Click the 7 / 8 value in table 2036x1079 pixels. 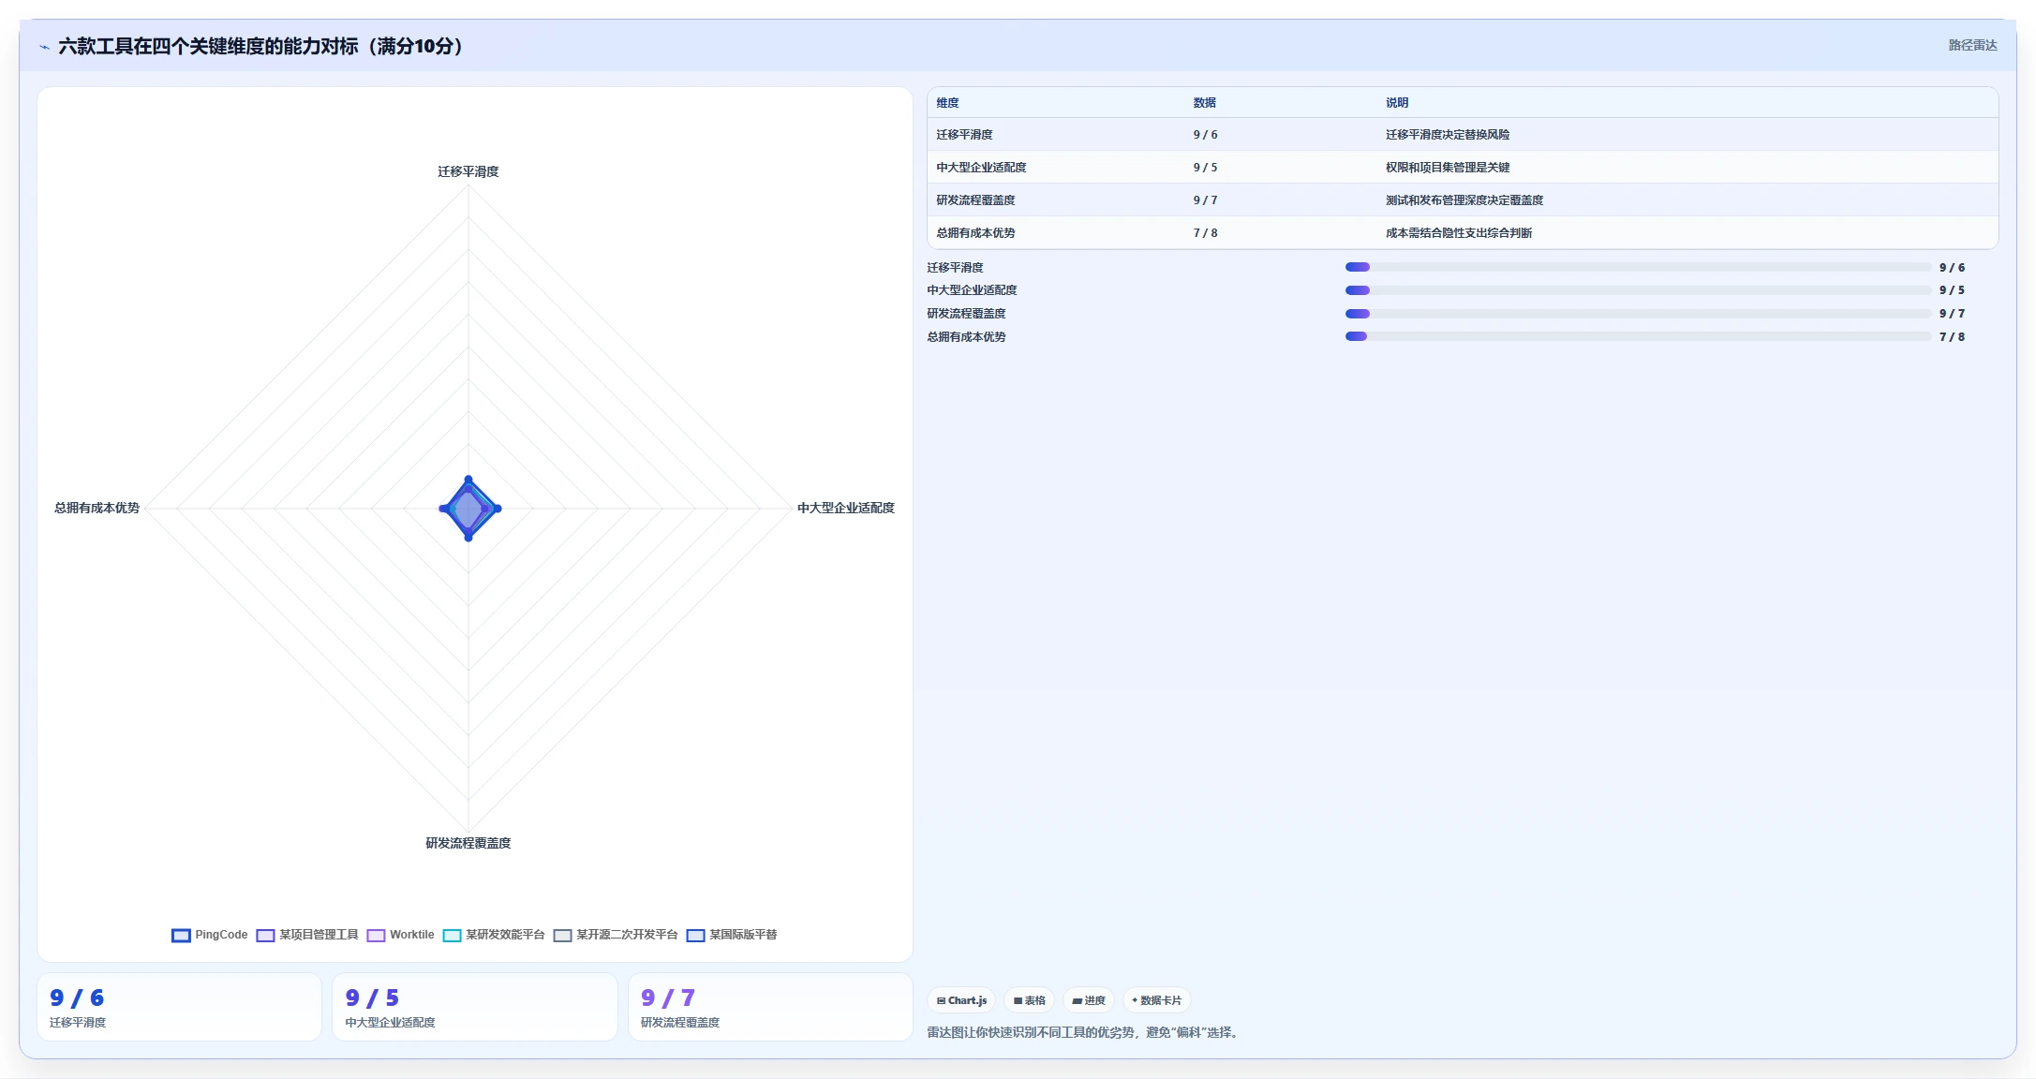[1205, 233]
